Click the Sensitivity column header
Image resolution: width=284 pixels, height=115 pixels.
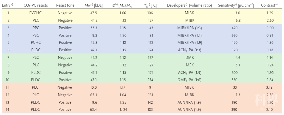236,5
